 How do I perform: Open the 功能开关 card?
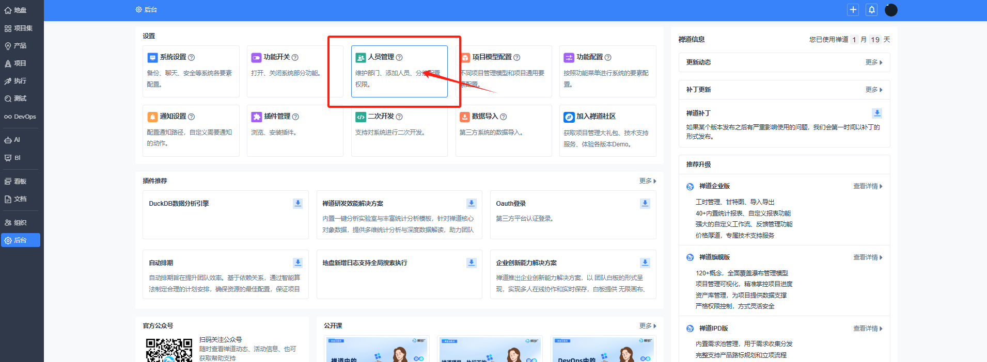(295, 71)
